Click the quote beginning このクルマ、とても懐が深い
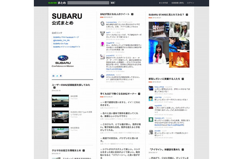The height and width of the screenshot is (159, 243). coord(121,127)
